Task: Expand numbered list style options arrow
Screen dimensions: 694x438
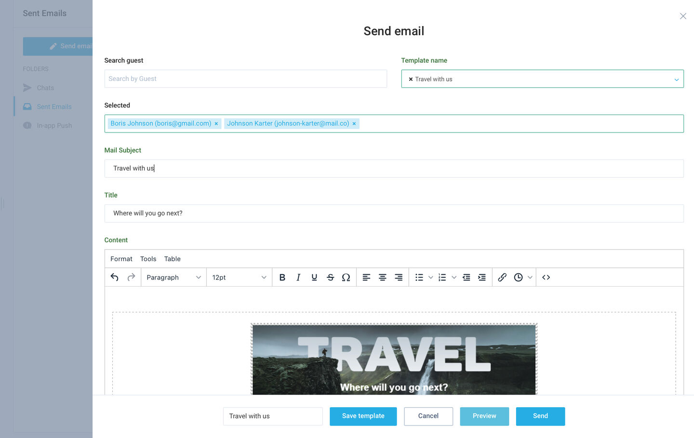Action: pos(454,277)
